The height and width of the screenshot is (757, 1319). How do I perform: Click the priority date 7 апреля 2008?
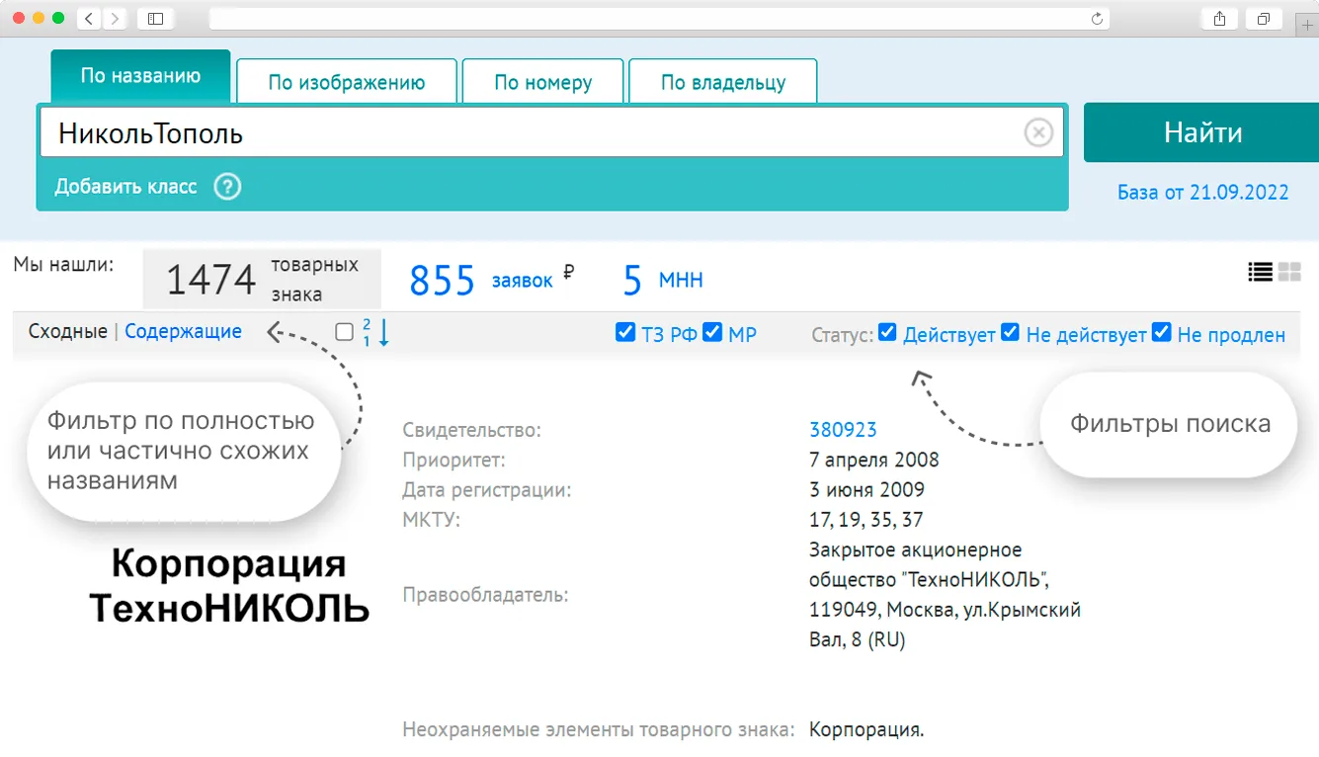(x=874, y=460)
